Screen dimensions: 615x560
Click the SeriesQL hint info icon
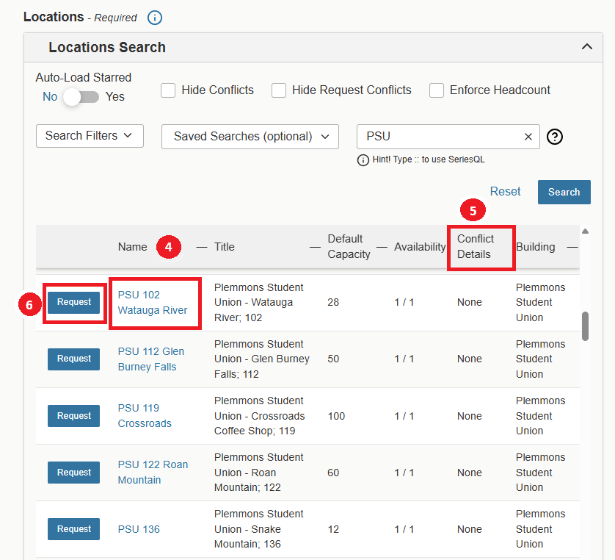pos(363,160)
